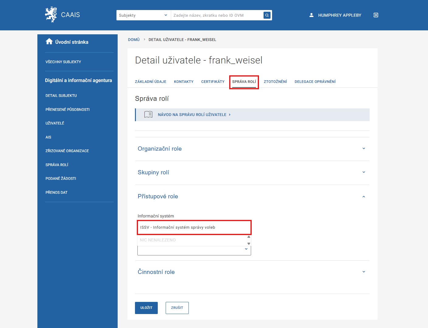Open Návod na správu rolí uživatele link
Image resolution: width=428 pixels, height=328 pixels.
point(192,115)
